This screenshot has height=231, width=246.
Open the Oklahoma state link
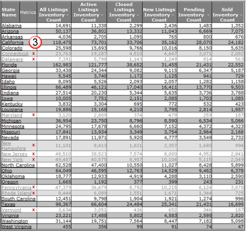(x=13, y=176)
